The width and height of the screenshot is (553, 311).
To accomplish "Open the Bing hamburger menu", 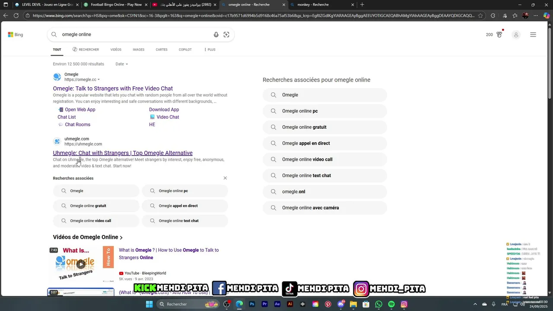I will tap(533, 35).
